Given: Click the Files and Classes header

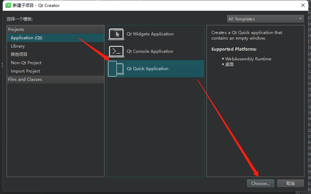Looking at the screenshot, I should pyautogui.click(x=56, y=79).
